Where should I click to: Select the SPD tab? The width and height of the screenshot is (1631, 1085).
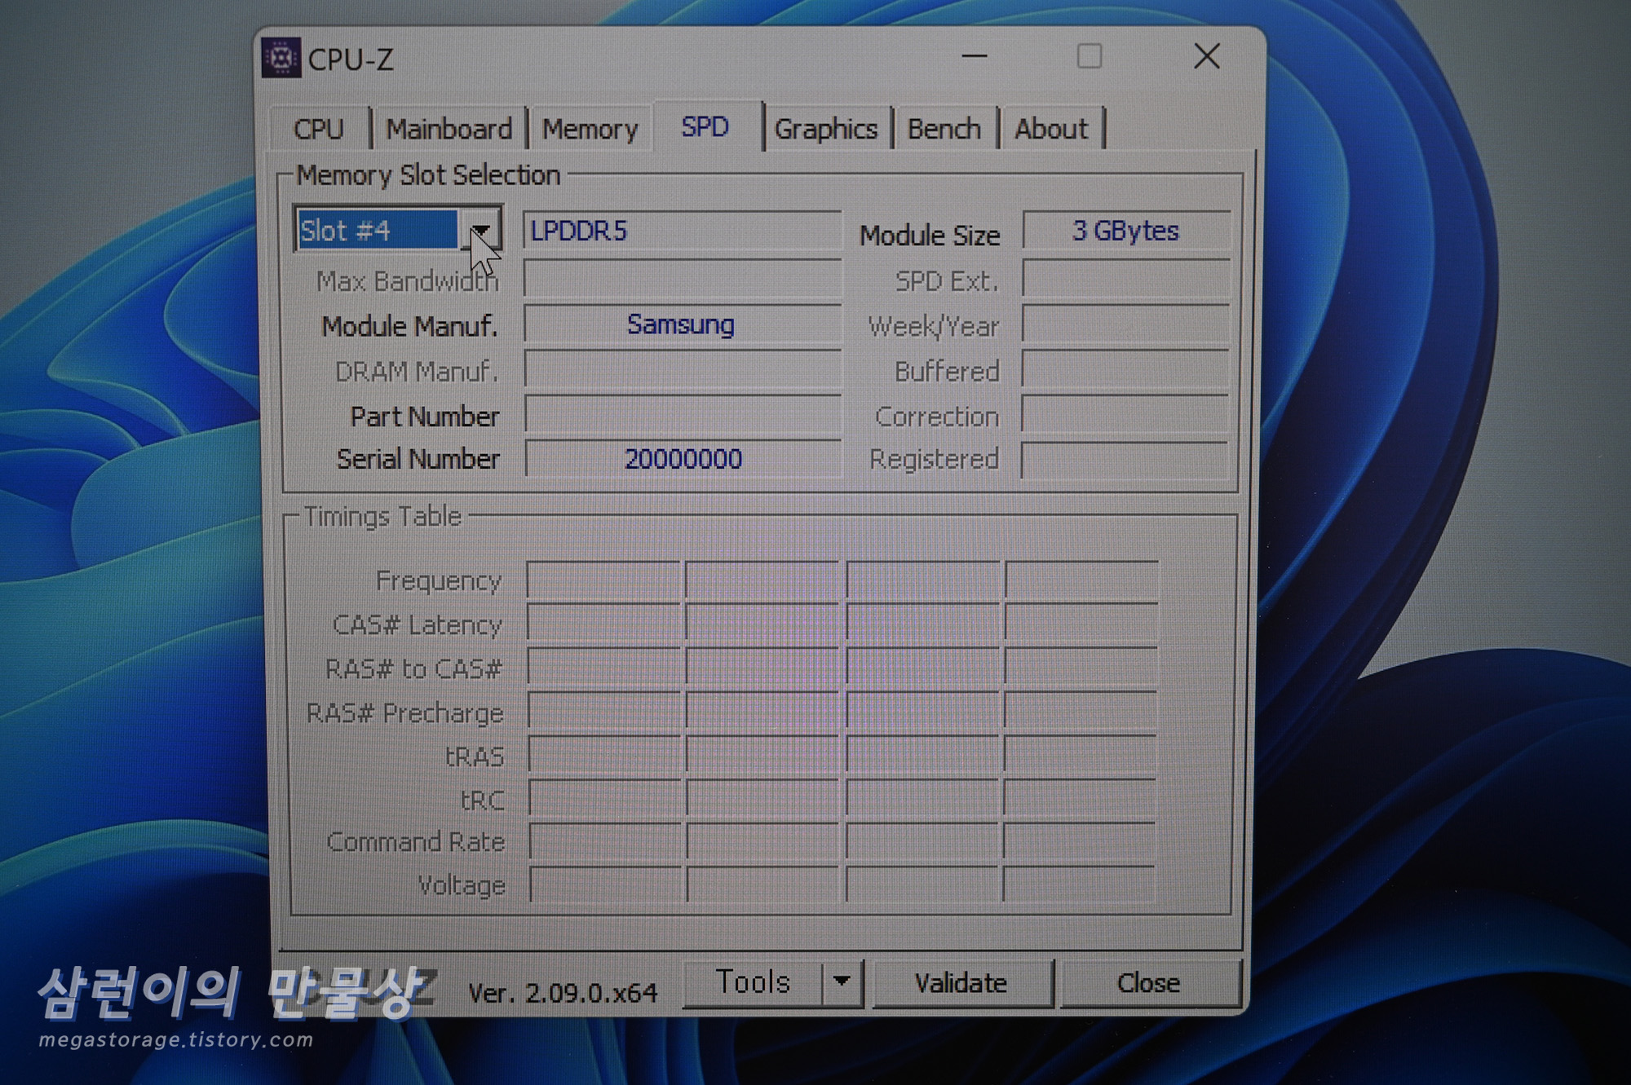(x=705, y=127)
